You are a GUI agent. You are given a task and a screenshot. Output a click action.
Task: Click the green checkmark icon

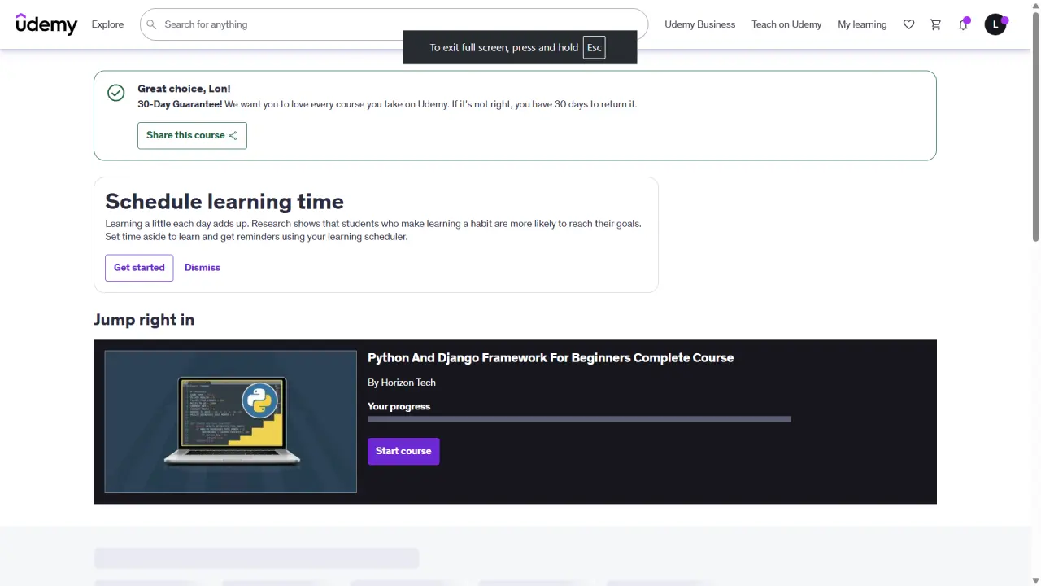(116, 93)
